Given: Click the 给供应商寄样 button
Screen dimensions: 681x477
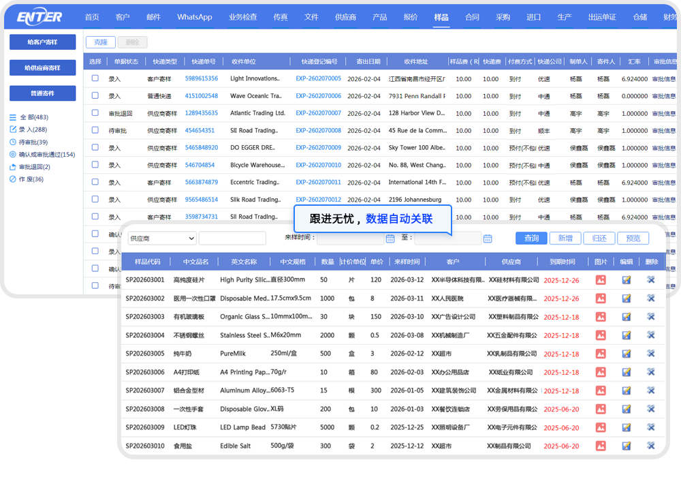Looking at the screenshot, I should point(42,67).
